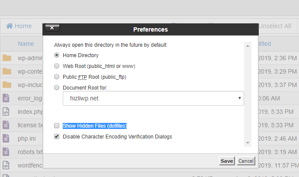Select the php.ini document icon
This screenshot has width=299, height=177.
pyautogui.click(x=6, y=138)
